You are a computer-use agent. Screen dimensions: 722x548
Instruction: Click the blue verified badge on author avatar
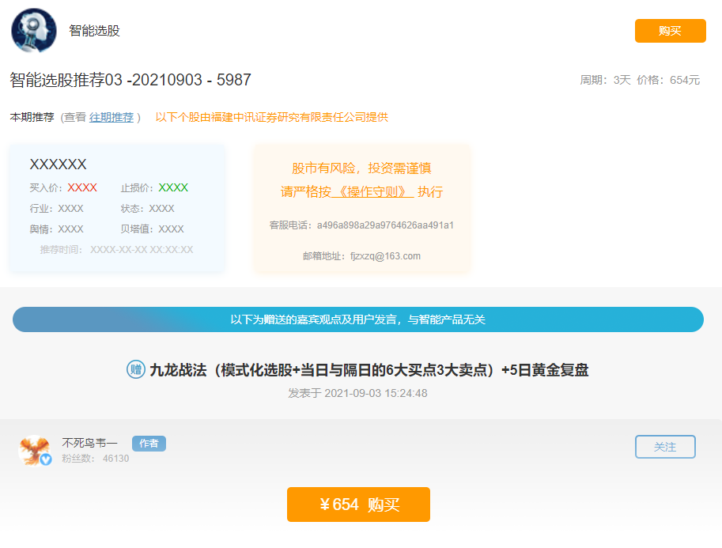click(x=46, y=459)
